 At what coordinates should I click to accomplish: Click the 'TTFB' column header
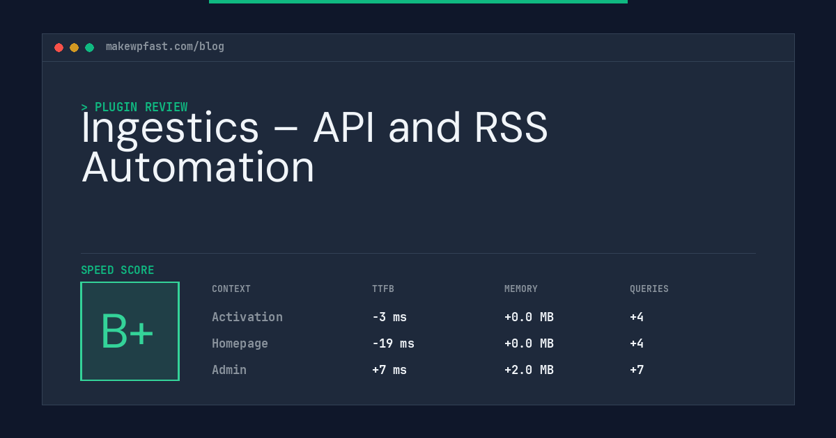[x=383, y=289]
